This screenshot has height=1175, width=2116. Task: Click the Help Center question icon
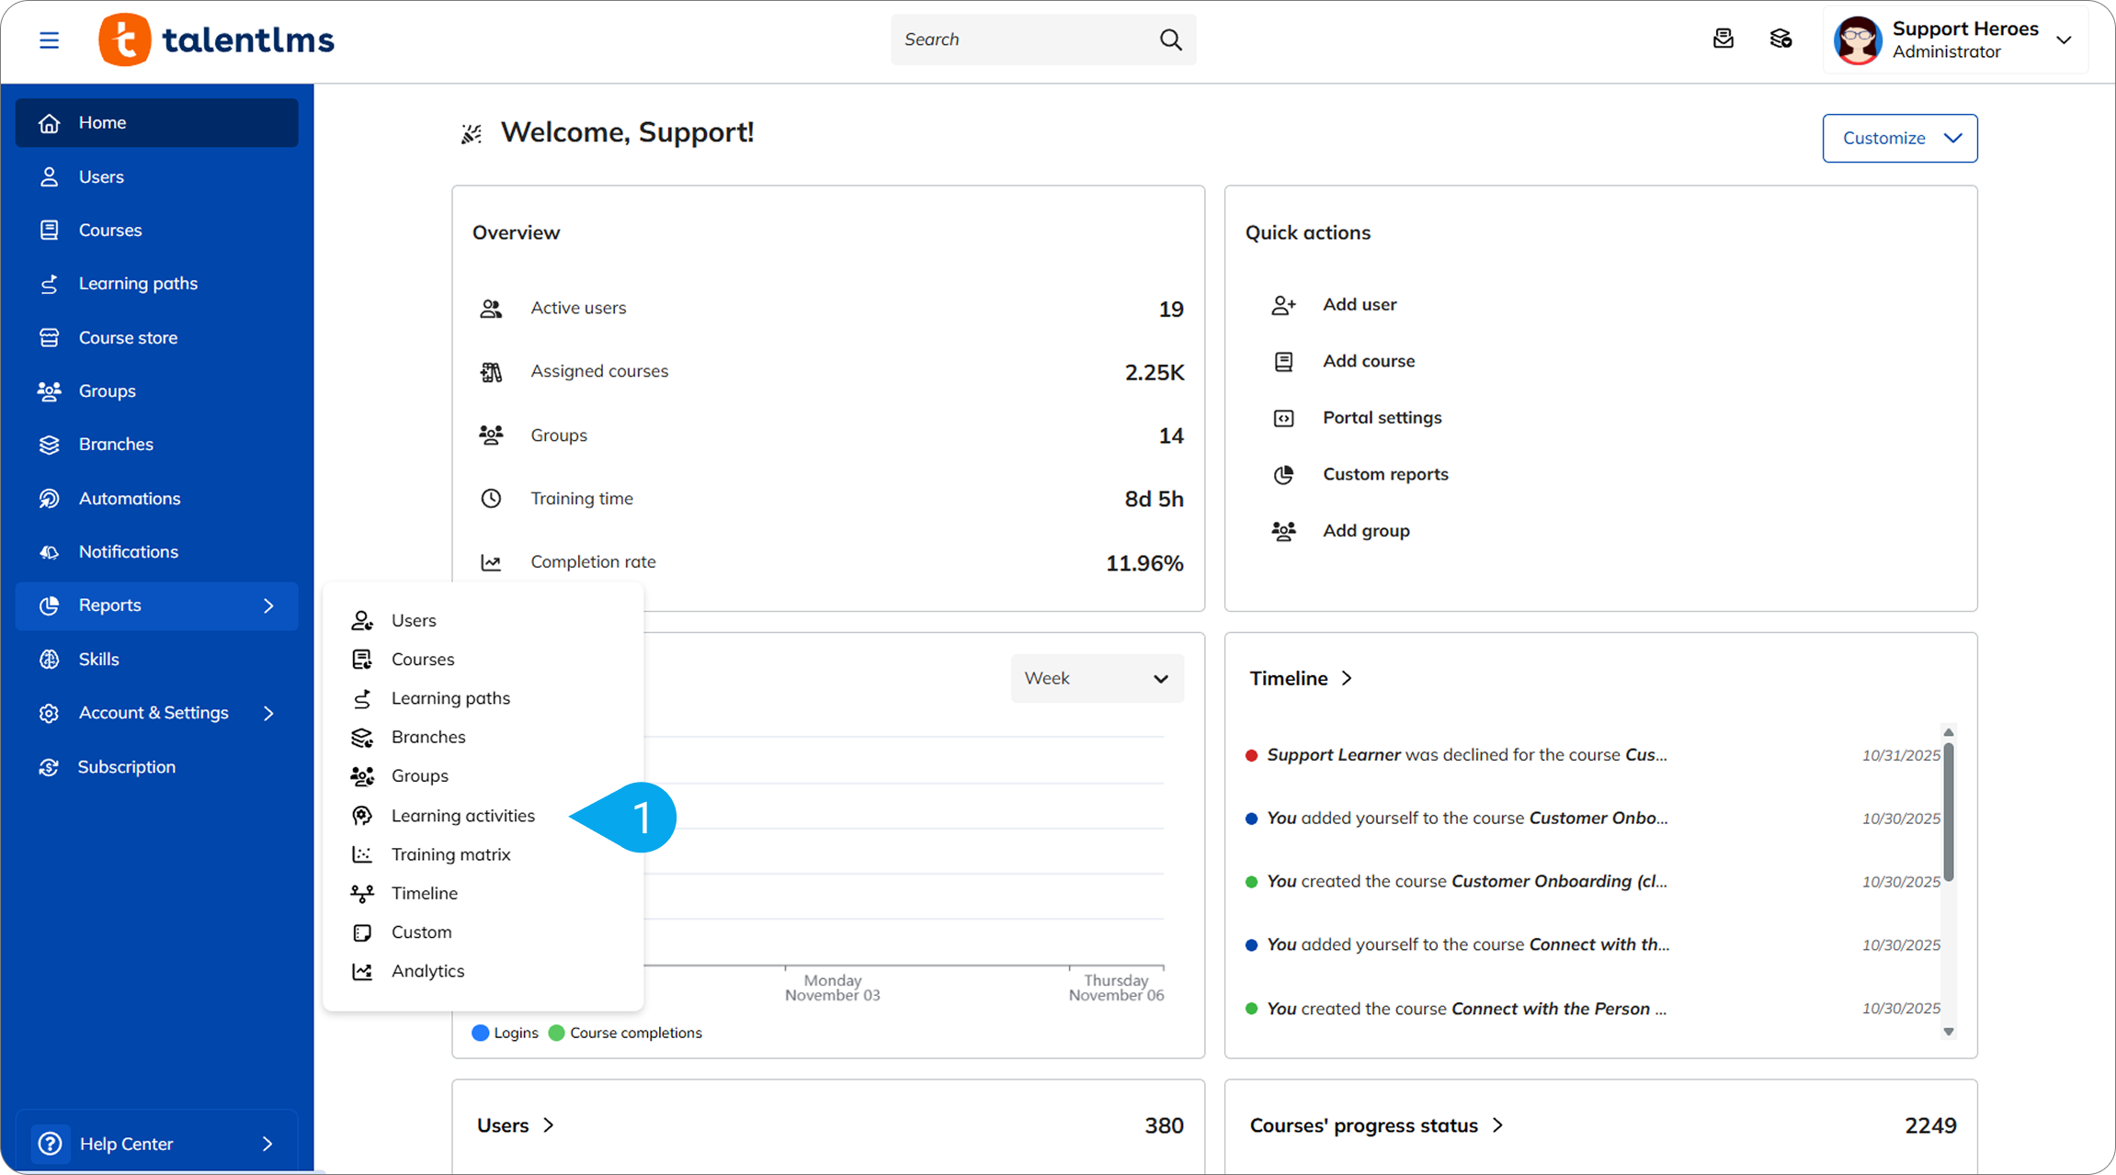[x=50, y=1143]
